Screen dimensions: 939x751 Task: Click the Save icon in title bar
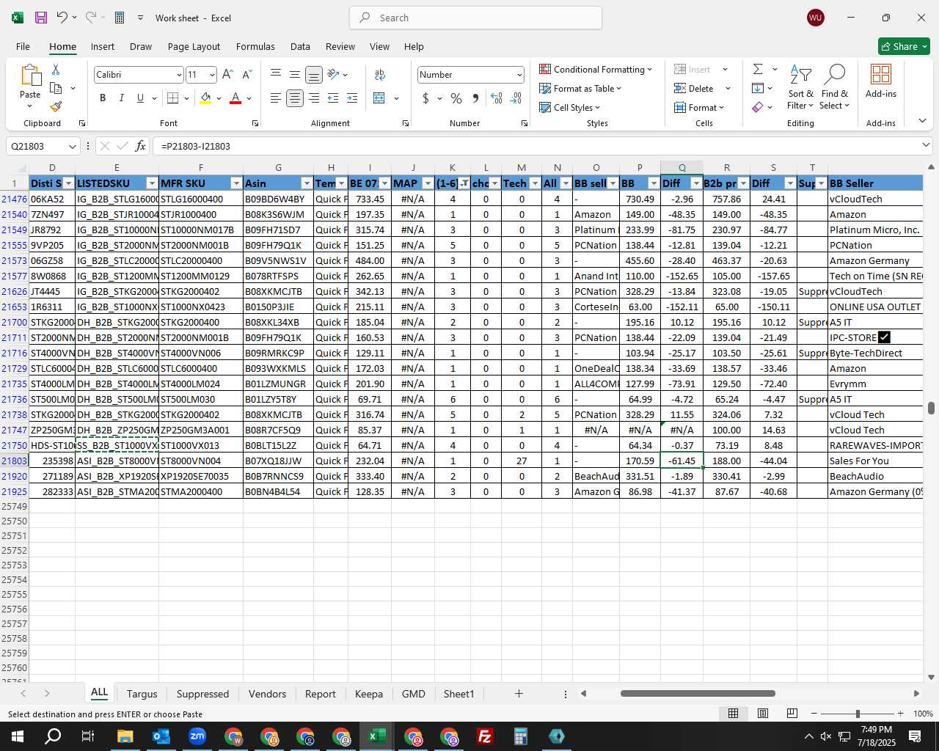pos(41,18)
